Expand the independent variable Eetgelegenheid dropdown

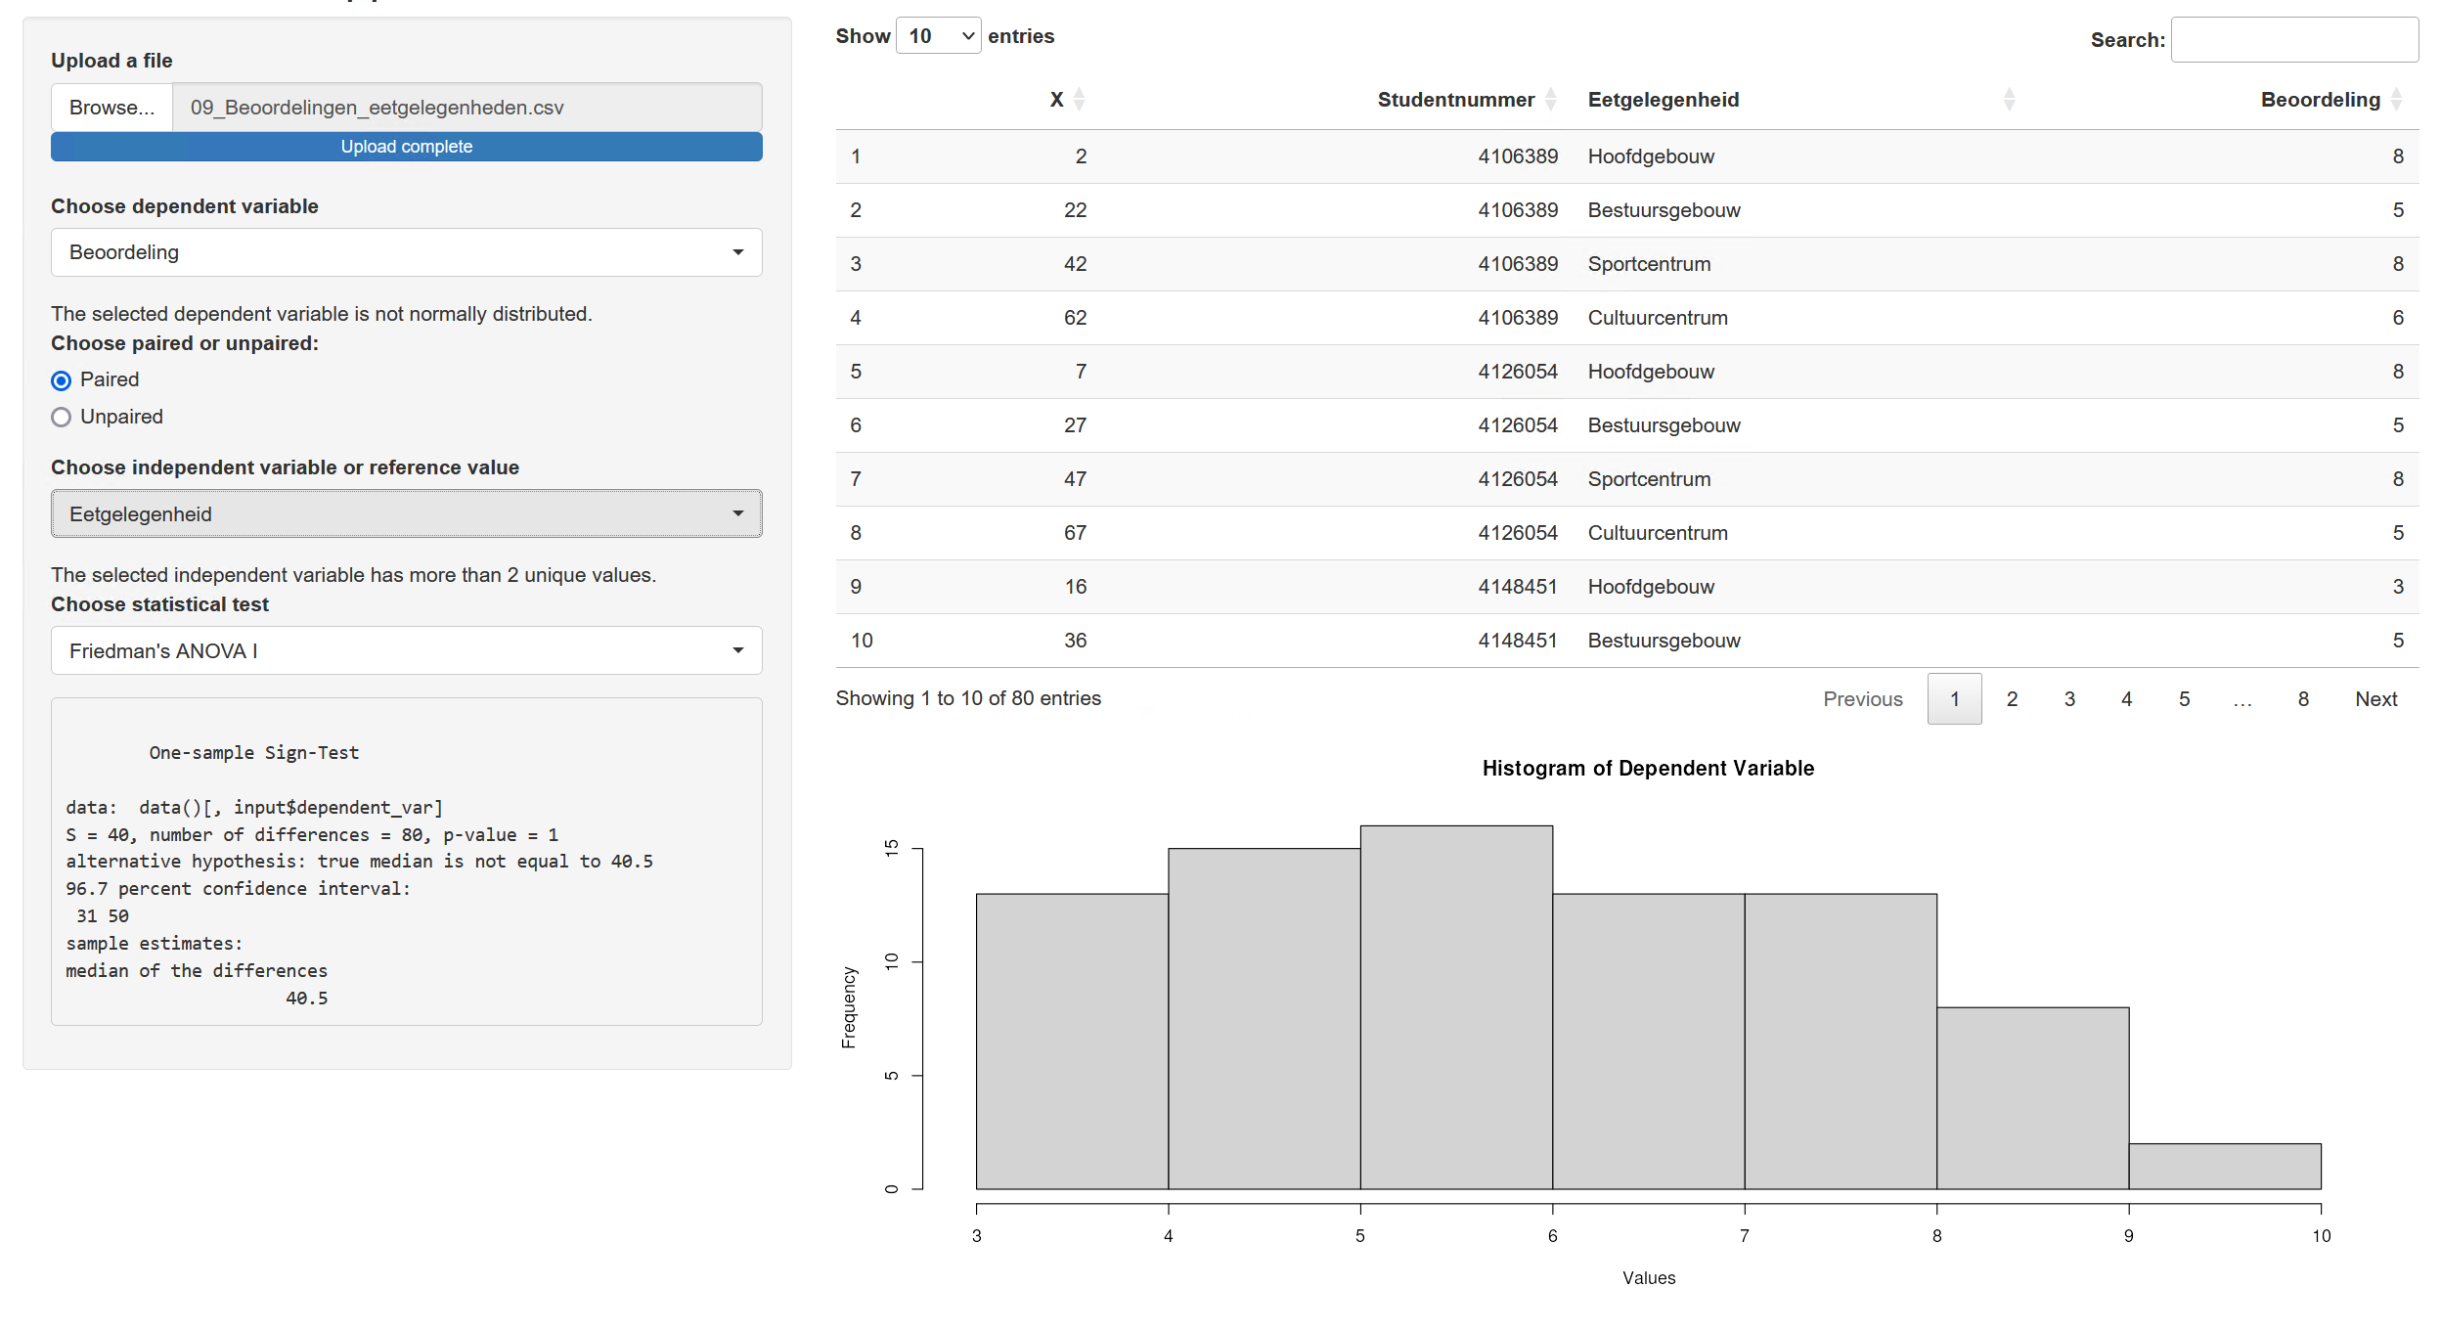pyautogui.click(x=406, y=514)
